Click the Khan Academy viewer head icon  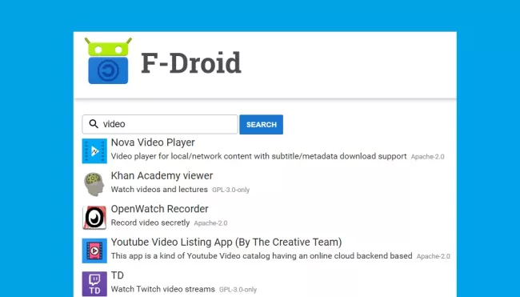[x=94, y=184]
